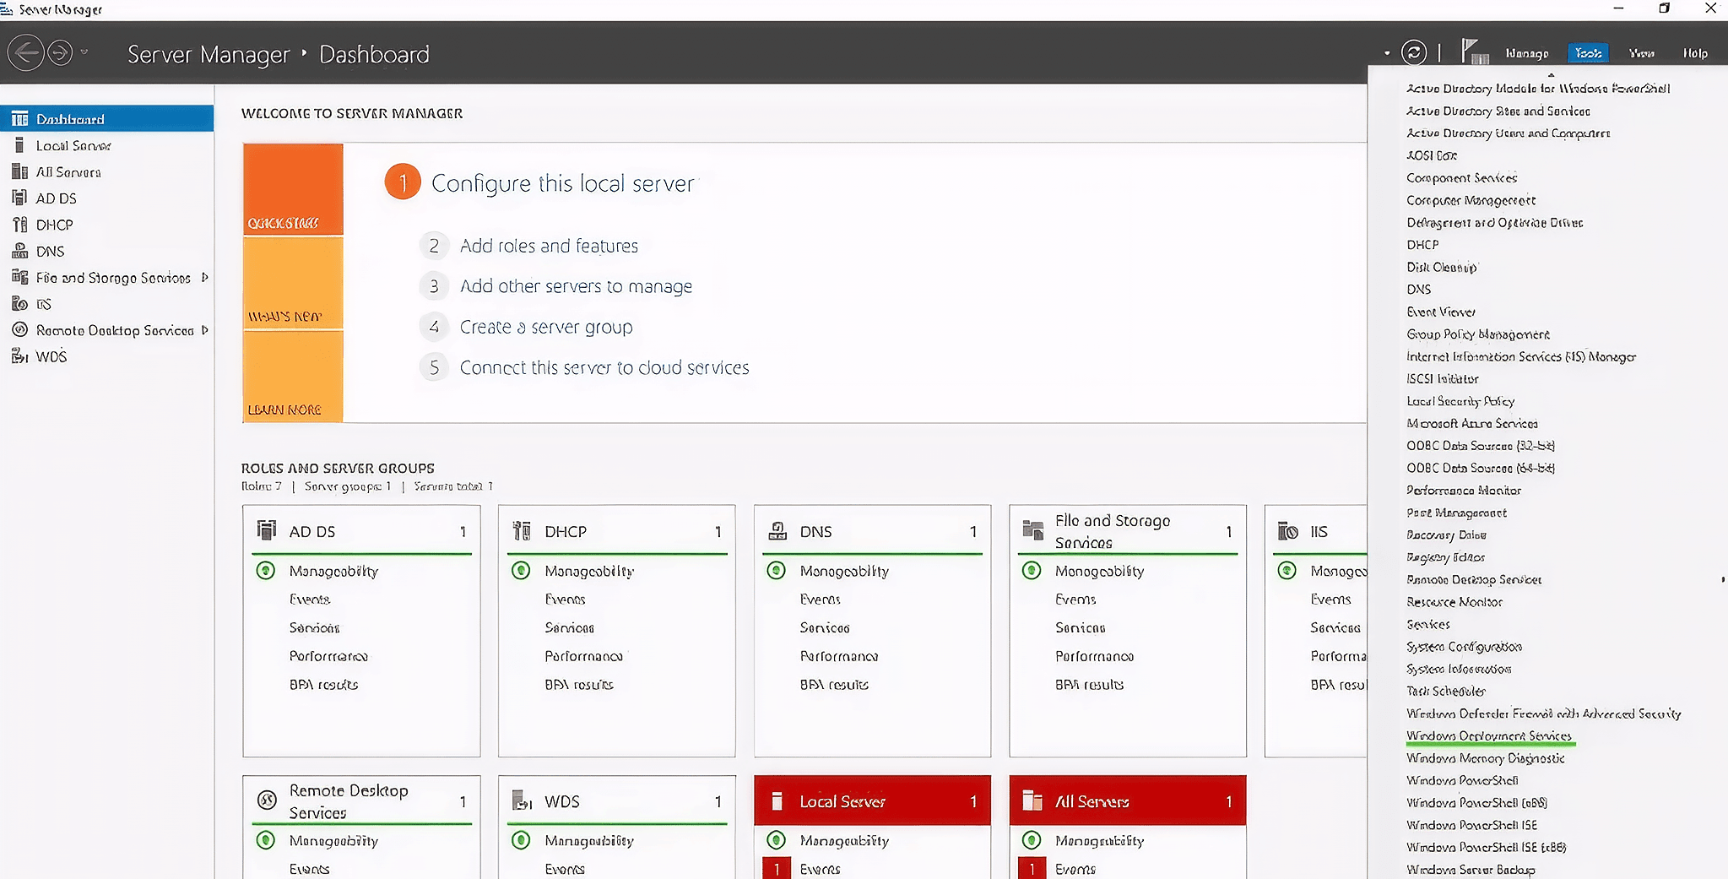Click Remote Desktop Services sidebar icon
This screenshot has height=879, width=1728.
pyautogui.click(x=19, y=329)
